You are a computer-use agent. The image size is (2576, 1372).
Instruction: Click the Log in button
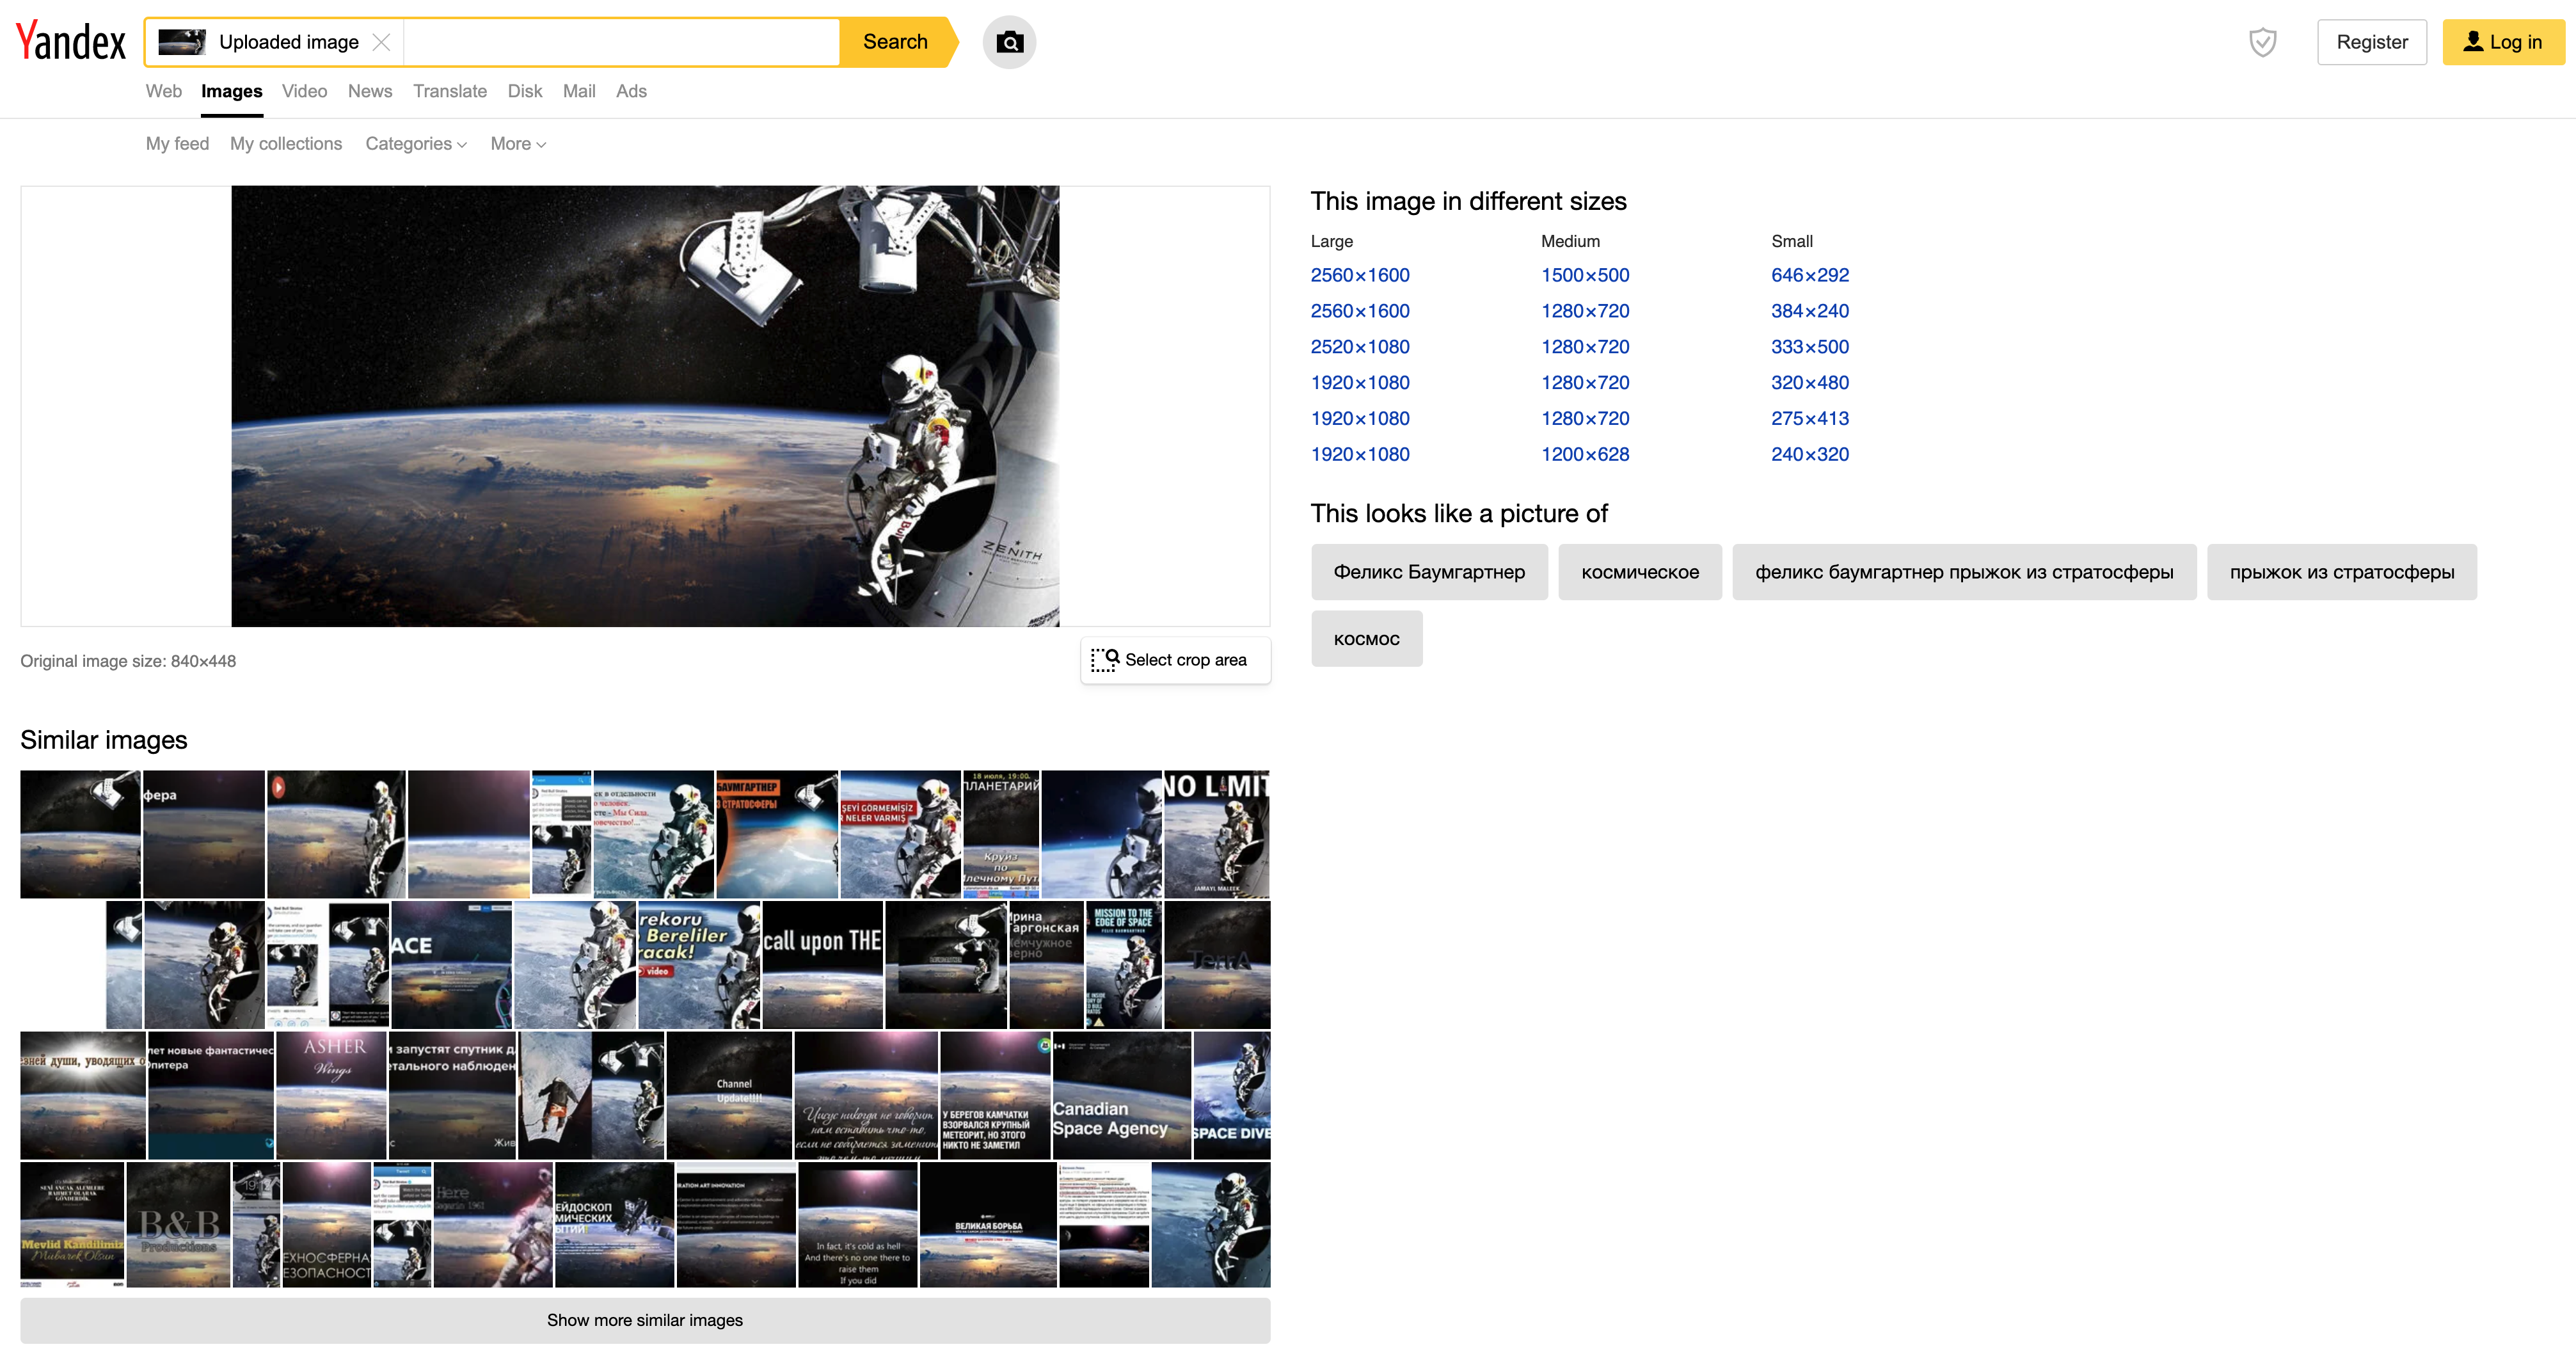click(x=2503, y=42)
